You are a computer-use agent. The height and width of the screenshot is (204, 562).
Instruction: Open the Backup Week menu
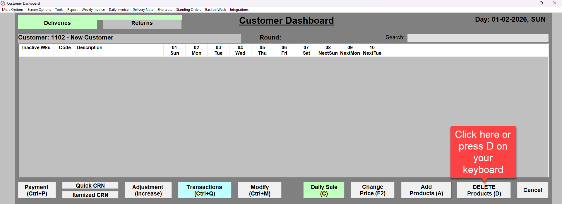[215, 10]
